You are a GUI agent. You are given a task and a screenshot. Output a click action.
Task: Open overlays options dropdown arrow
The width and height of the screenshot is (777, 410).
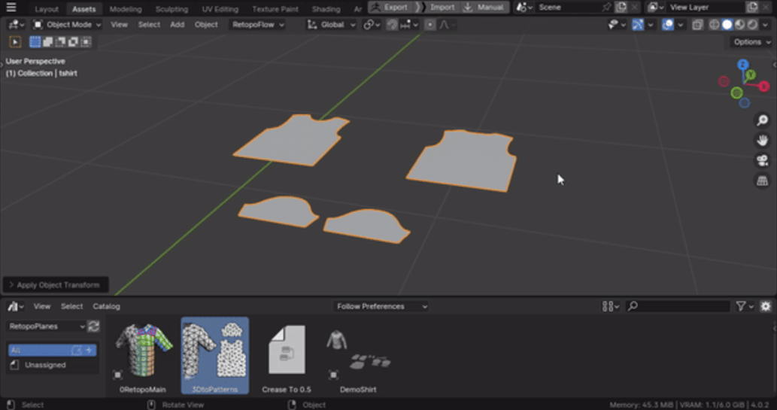[681, 24]
